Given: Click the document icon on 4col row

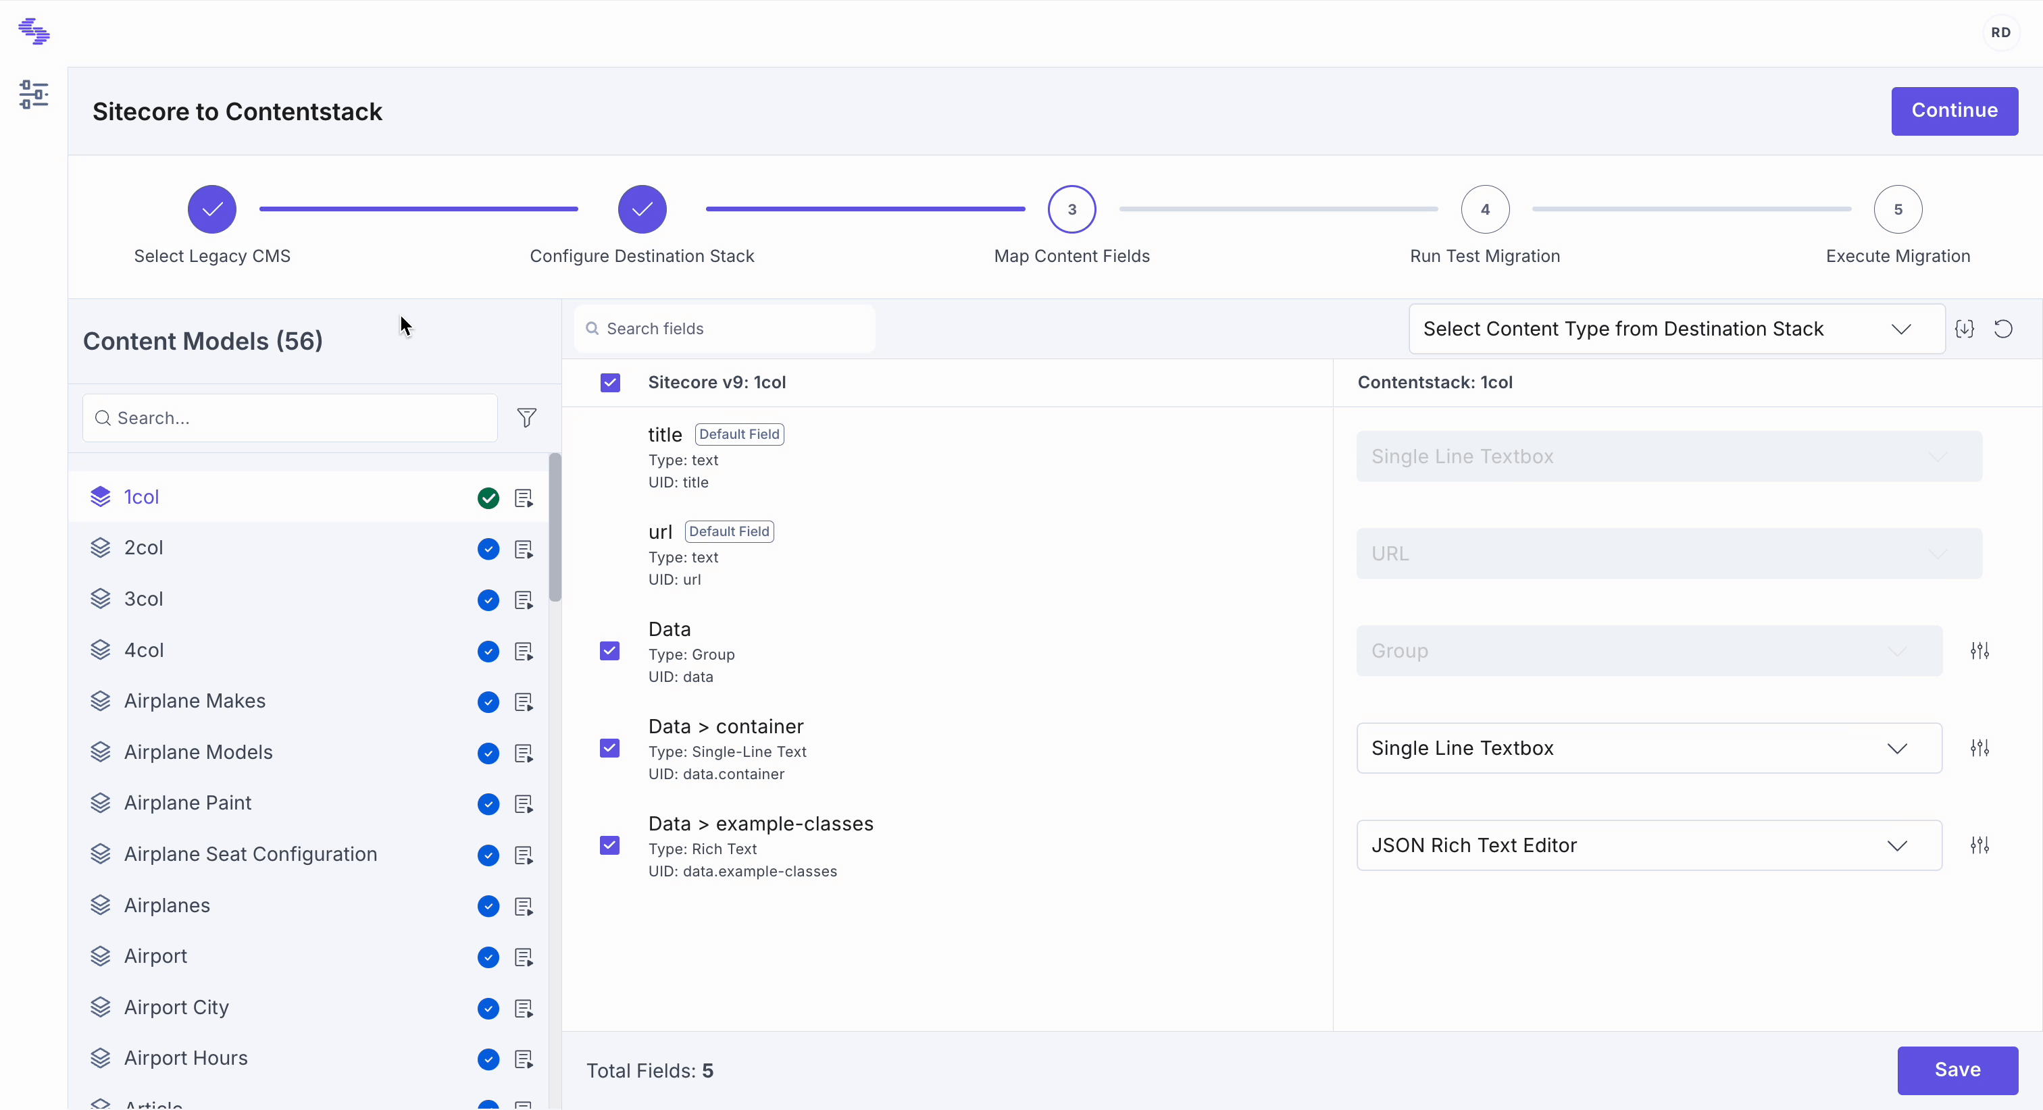Looking at the screenshot, I should point(524,651).
